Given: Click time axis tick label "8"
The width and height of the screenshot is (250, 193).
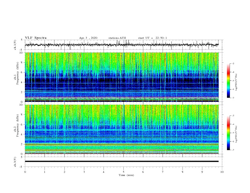Looking at the screenshot, I should click(x=182, y=172).
